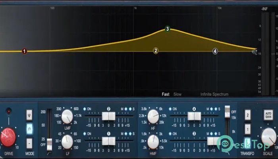Click the LMF frequency knob
The height and width of the screenshot is (159, 278).
point(67,116)
